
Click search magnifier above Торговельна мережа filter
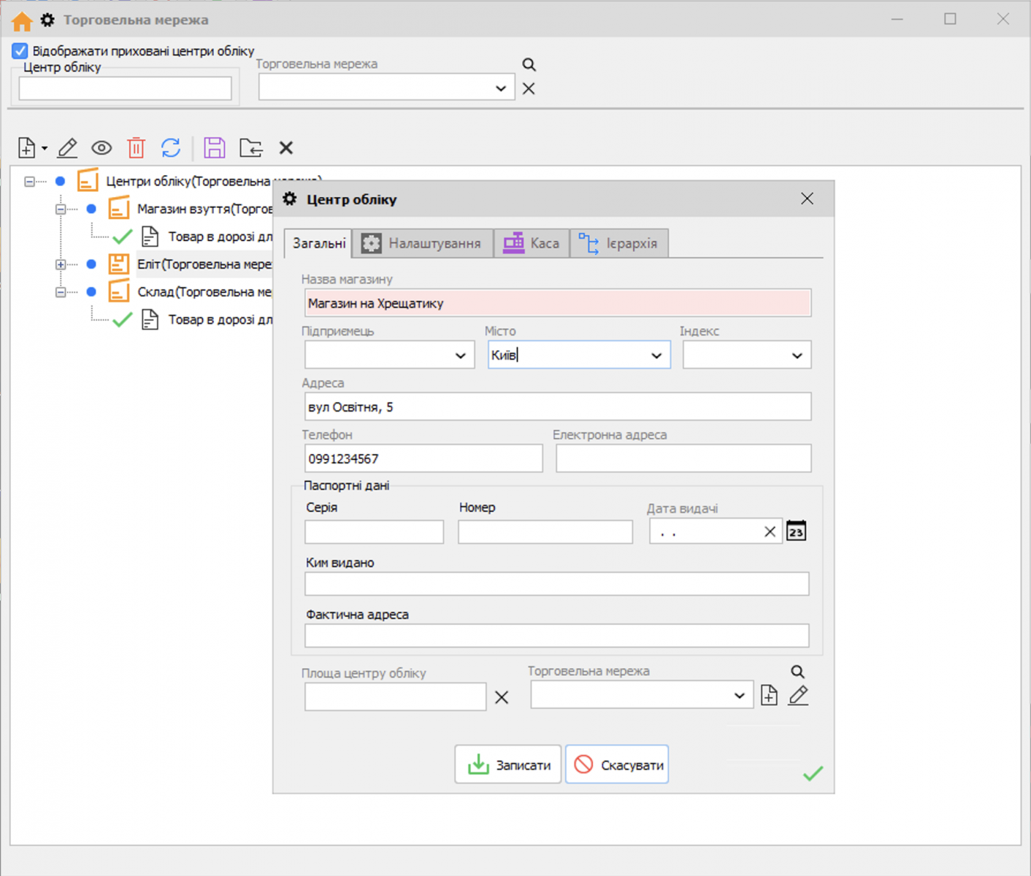(529, 65)
